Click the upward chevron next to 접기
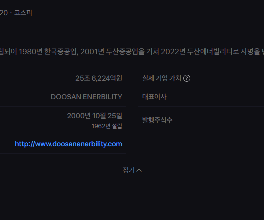Screen dimensions: 264x220 coord(139,171)
